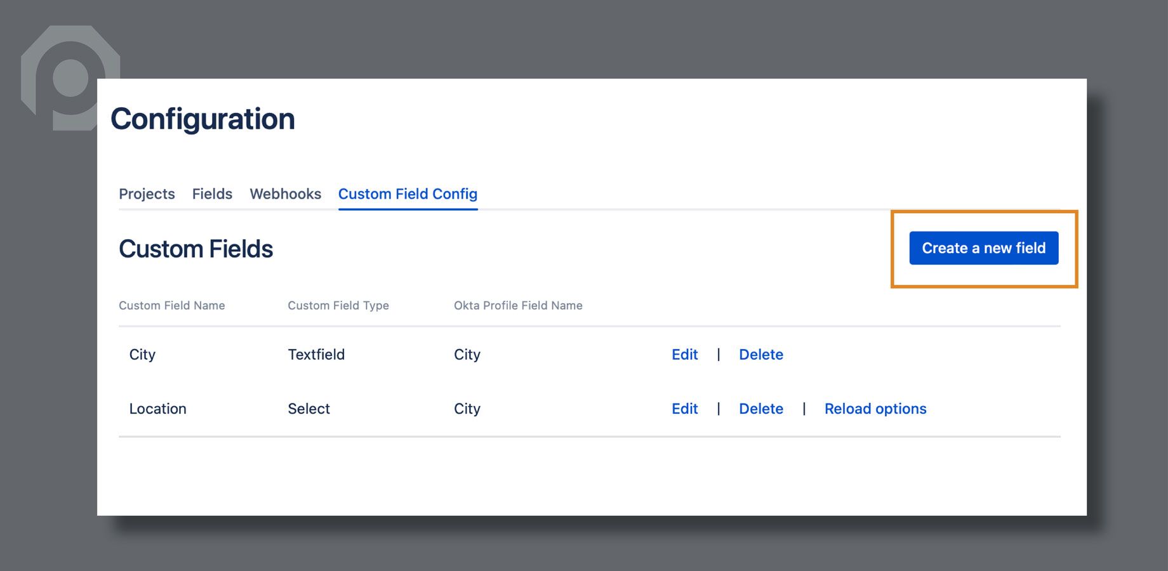Open the Projects tab
Viewport: 1168px width, 571px height.
pos(147,194)
